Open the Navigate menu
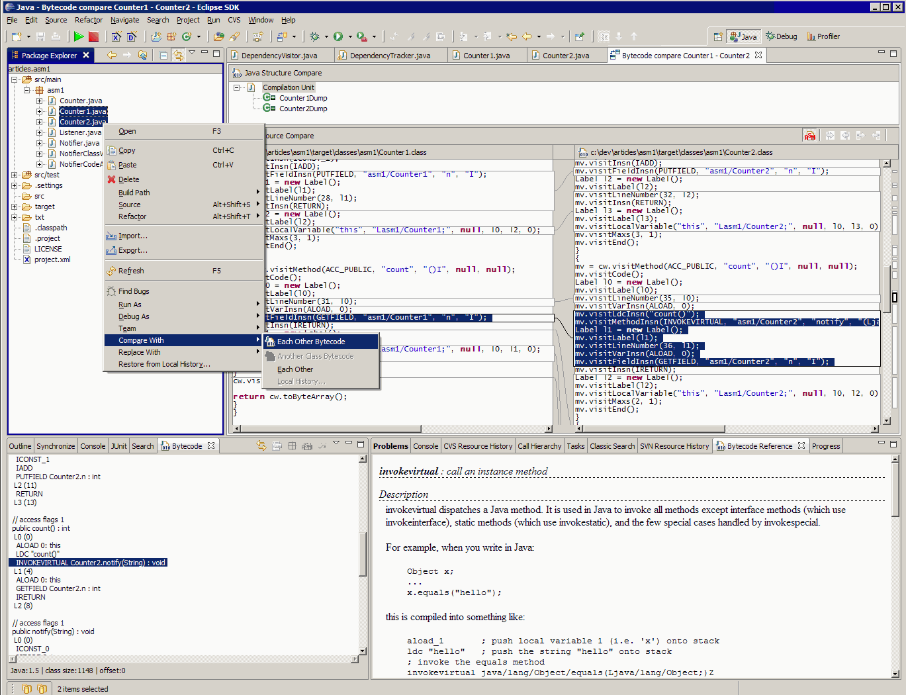The image size is (906, 695). click(124, 20)
